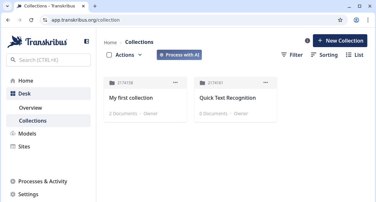Viewport: 376px width, 202px height.
Task: Collapse sidebar using the panel toggle icon
Action: pos(87,41)
